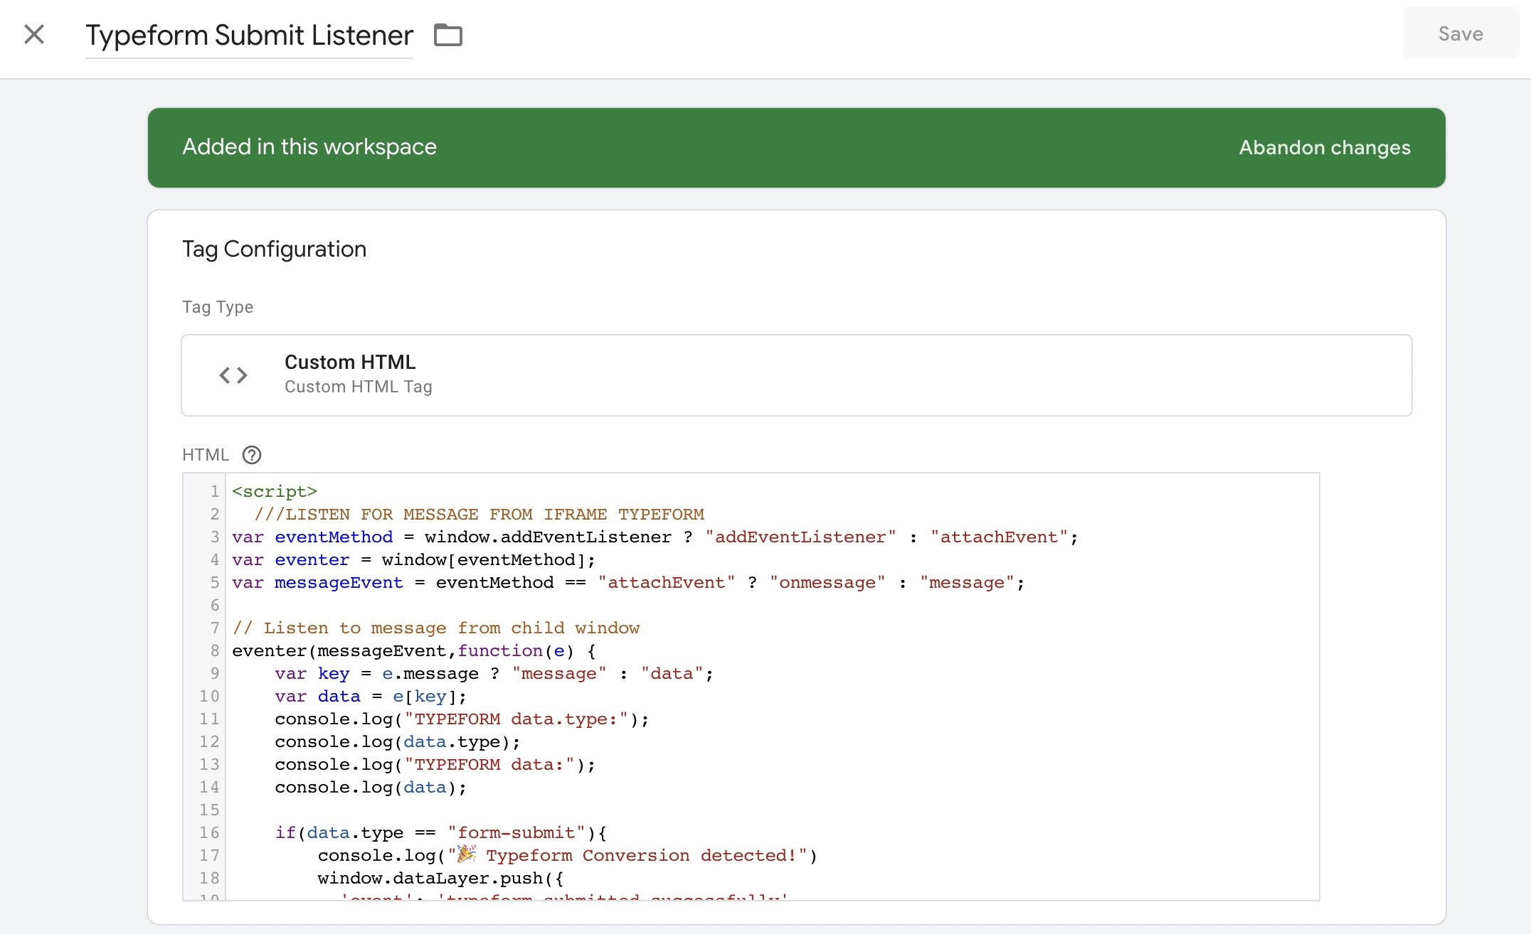This screenshot has width=1531, height=934.
Task: Close the tag editor with the X icon
Action: (x=34, y=34)
